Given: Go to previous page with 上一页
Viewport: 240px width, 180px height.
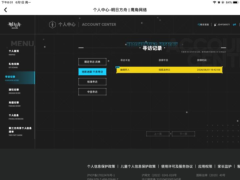Looking at the screenshot, I should (158, 134).
